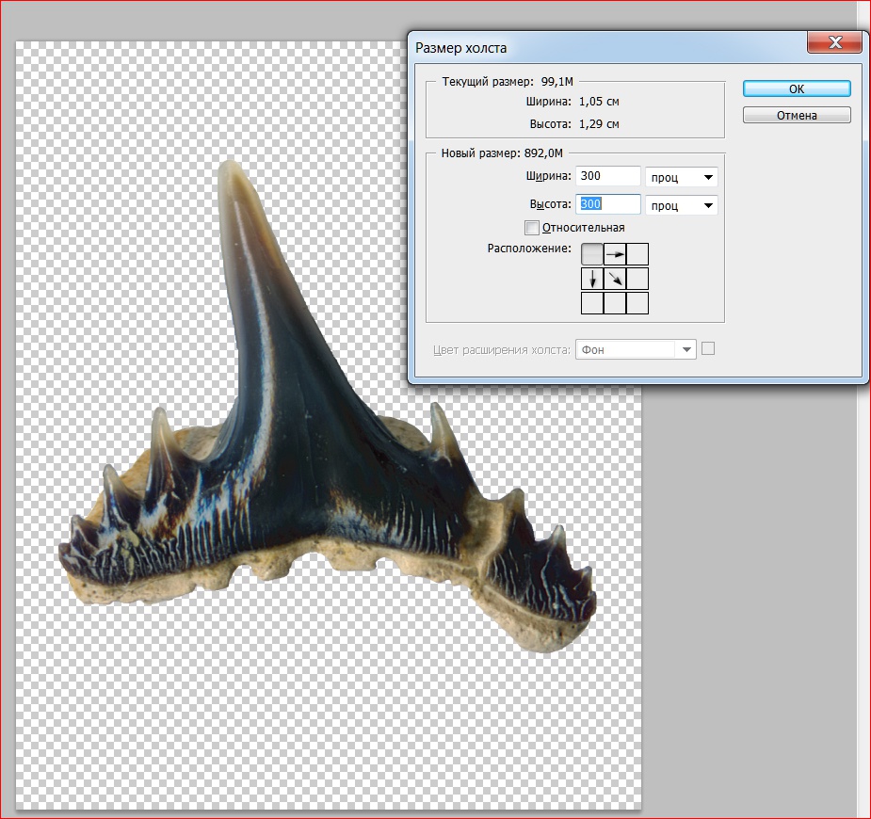Viewport: 871px width, 819px height.
Task: Click into the Ширина value field
Action: click(x=608, y=176)
